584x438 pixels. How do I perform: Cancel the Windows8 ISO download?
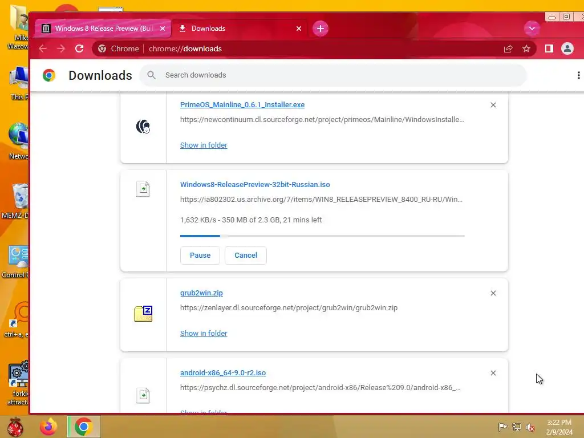(246, 255)
